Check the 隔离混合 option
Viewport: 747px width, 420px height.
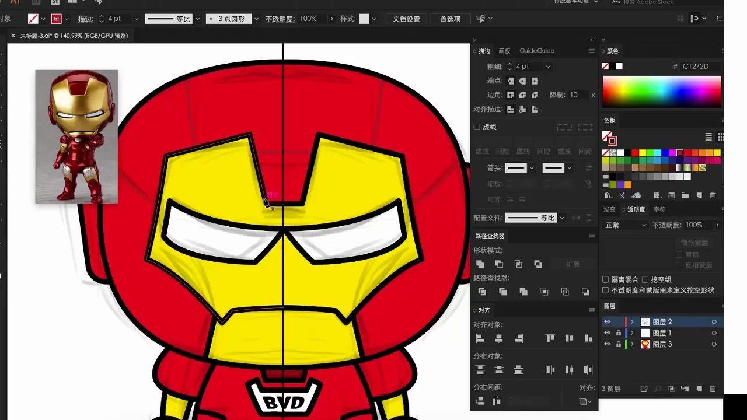605,279
